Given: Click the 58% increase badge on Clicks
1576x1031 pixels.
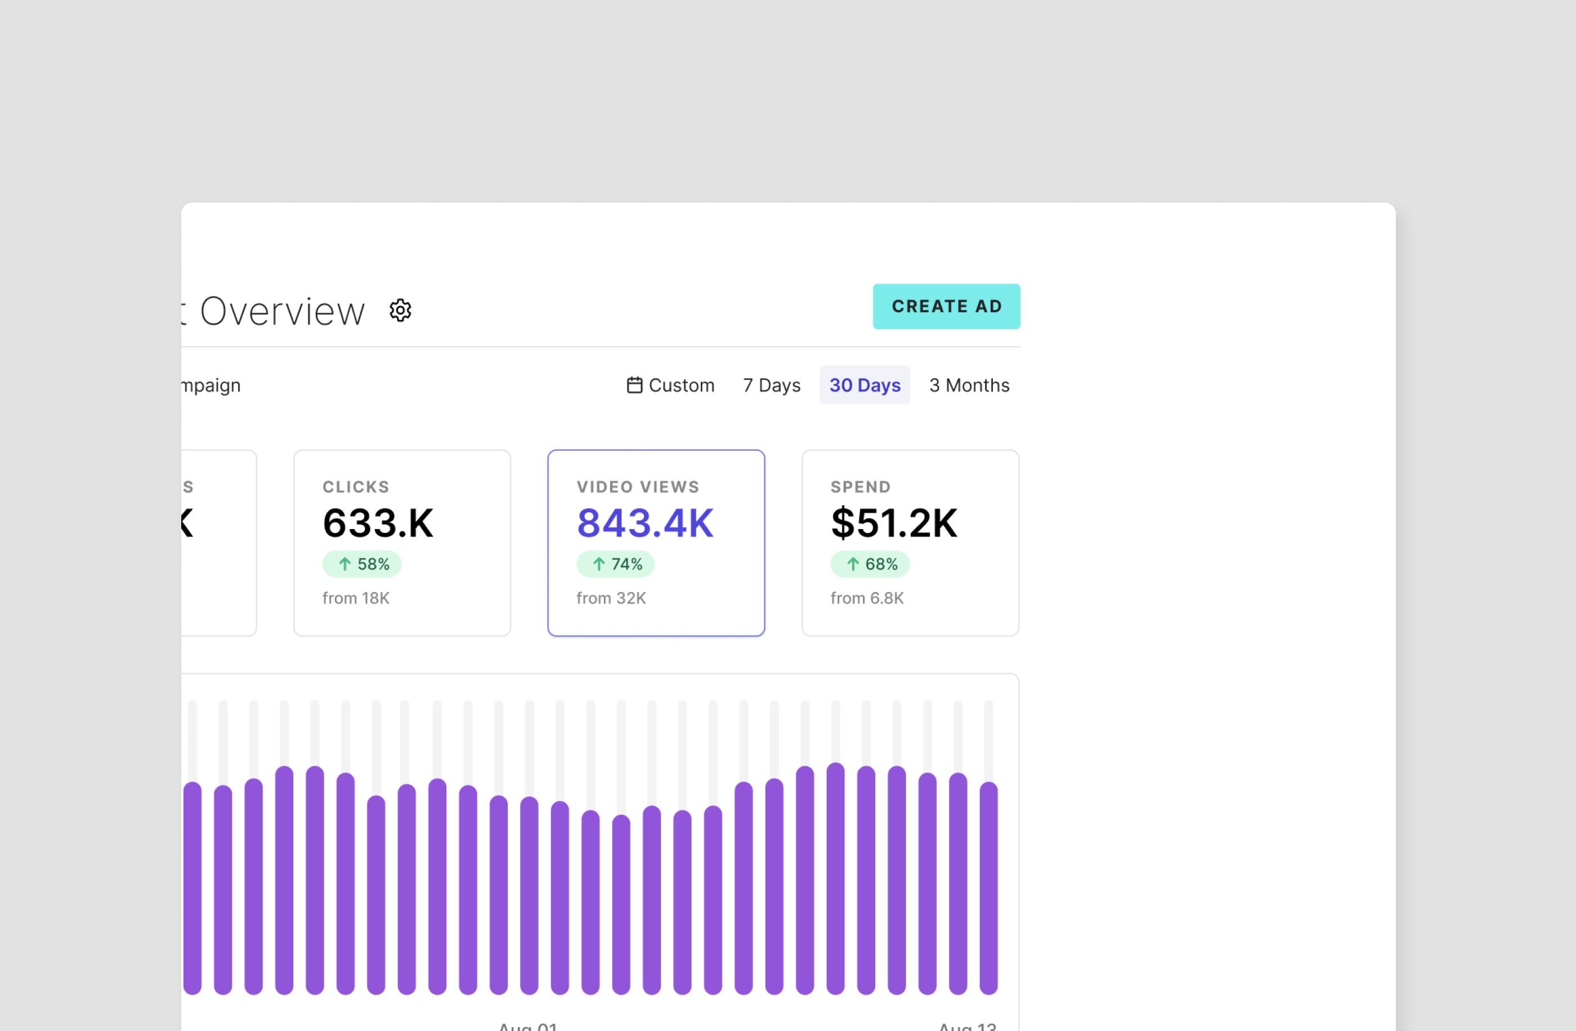Looking at the screenshot, I should 361,563.
